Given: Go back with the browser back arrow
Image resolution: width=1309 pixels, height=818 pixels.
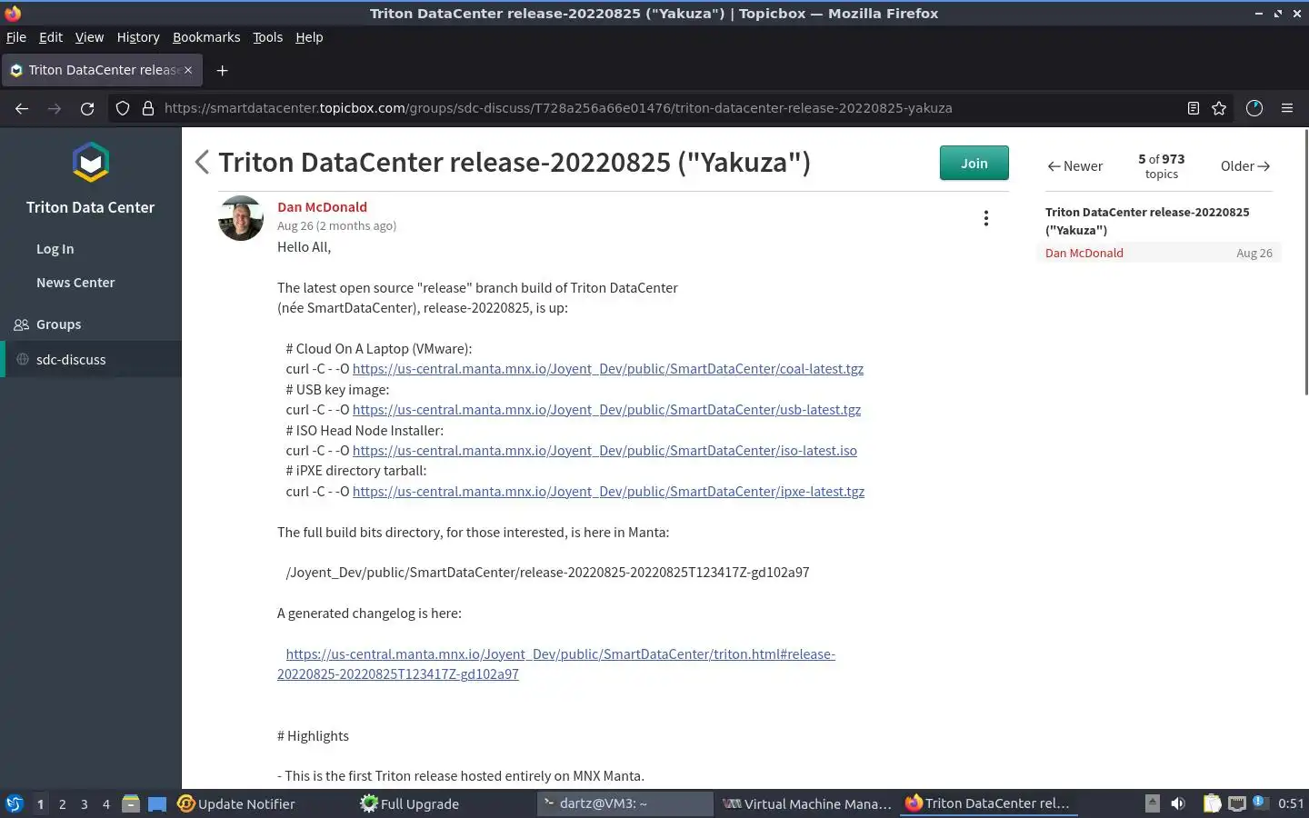Looking at the screenshot, I should coord(22,108).
